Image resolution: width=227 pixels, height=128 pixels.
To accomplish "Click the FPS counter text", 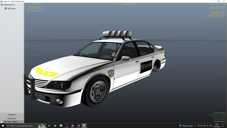I will [37, 4].
